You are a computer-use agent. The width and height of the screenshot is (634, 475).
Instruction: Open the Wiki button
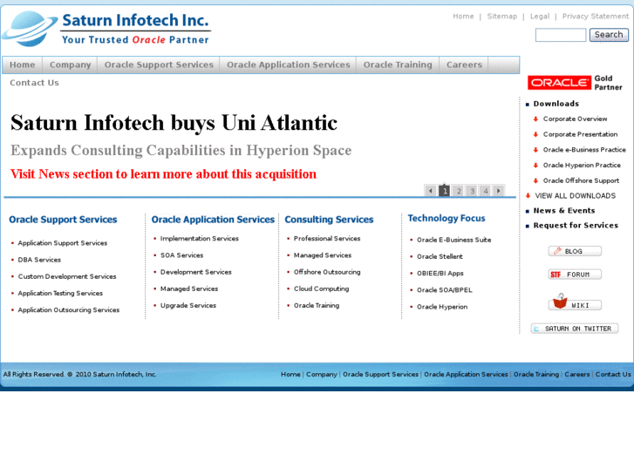pos(575,302)
